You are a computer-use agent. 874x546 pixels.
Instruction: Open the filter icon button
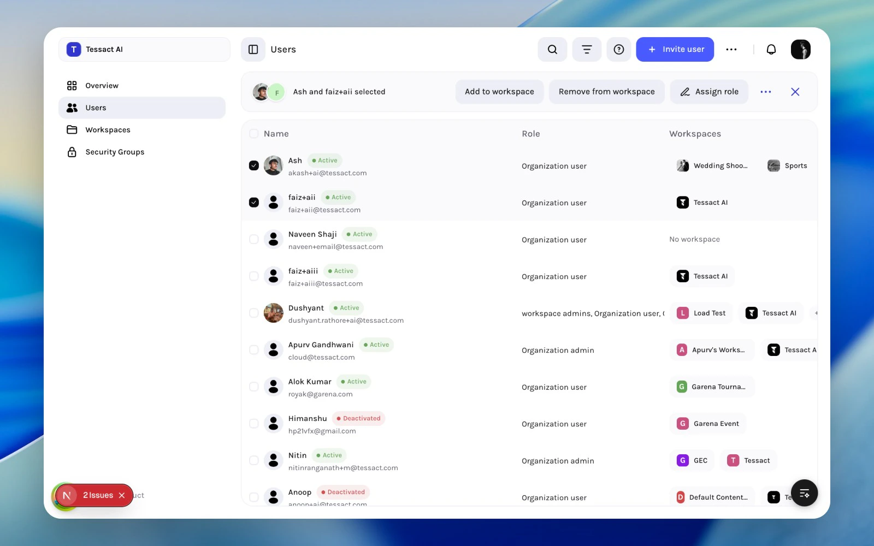pyautogui.click(x=587, y=50)
